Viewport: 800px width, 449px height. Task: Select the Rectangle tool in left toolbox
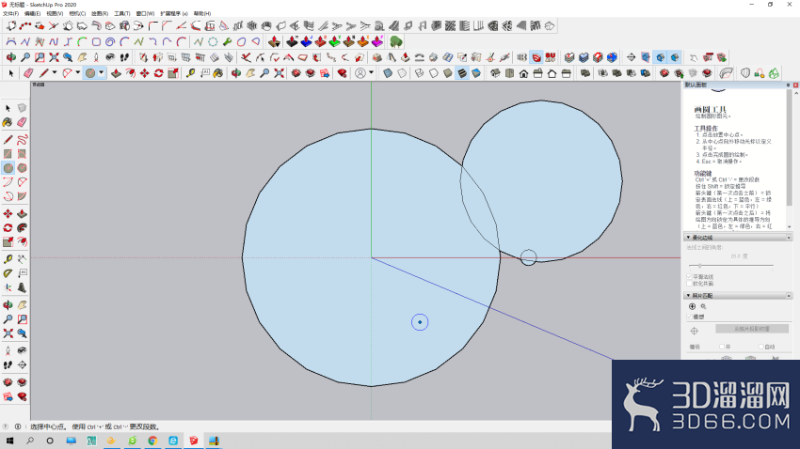click(x=8, y=154)
